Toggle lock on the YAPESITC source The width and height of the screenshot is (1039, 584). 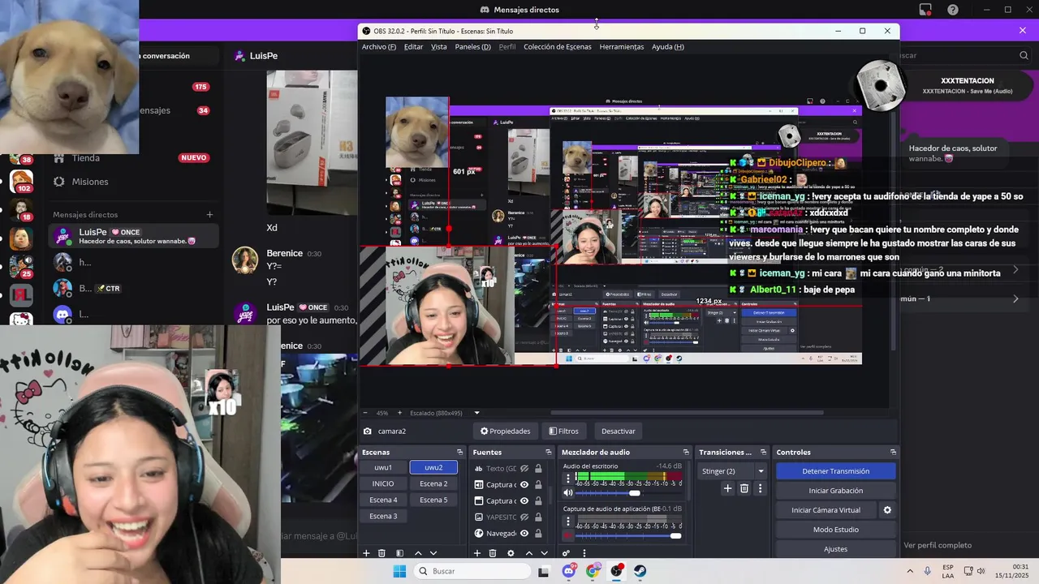pos(538,517)
